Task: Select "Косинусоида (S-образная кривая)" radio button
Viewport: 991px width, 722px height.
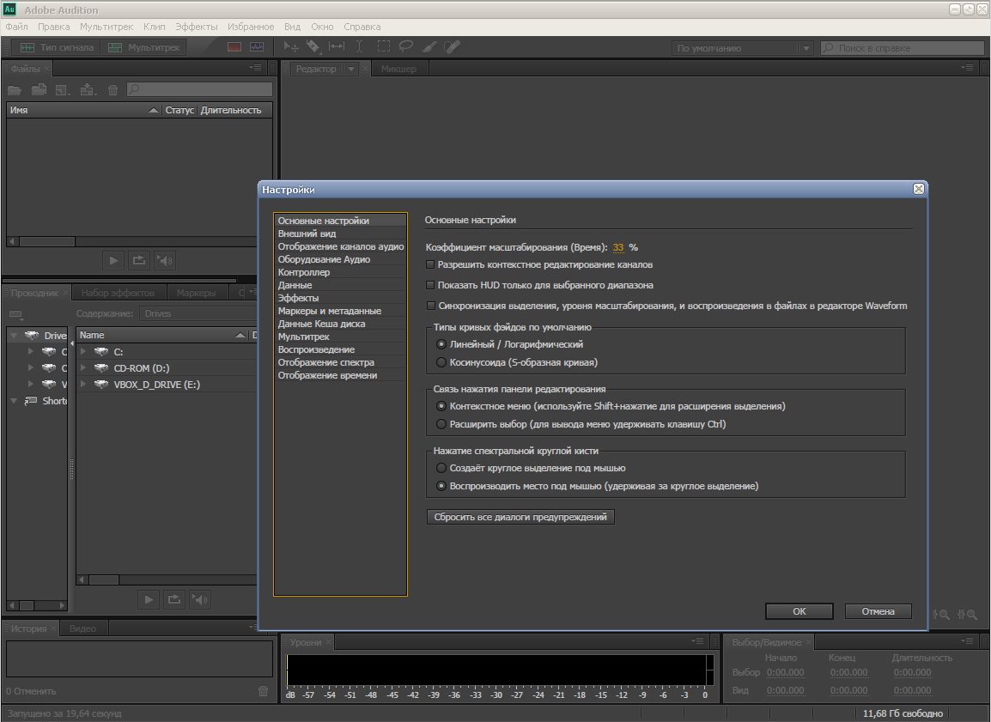Action: pyautogui.click(x=441, y=362)
